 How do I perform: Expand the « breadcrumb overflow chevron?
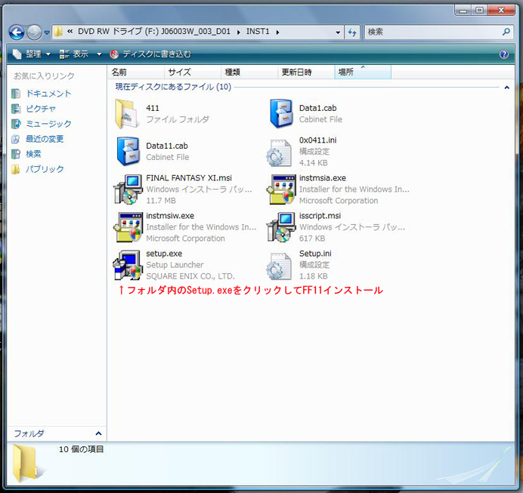[x=70, y=32]
